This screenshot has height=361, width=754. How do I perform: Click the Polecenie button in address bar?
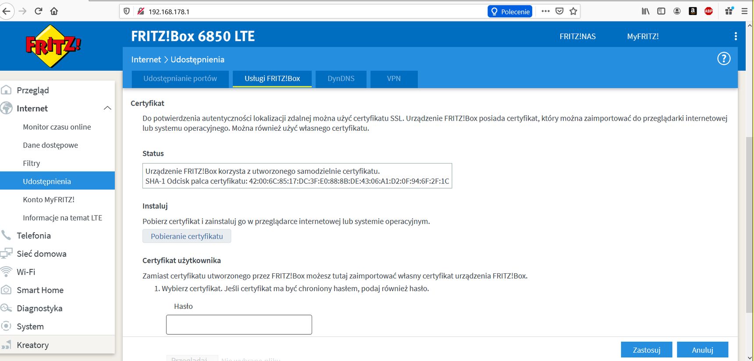click(x=510, y=11)
